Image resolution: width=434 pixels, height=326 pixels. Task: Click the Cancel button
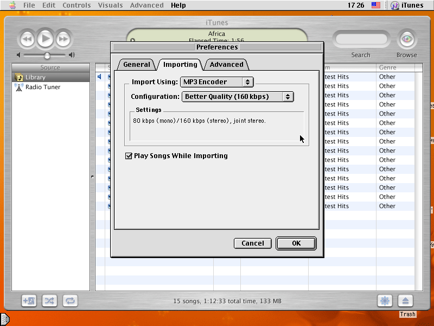(x=253, y=243)
